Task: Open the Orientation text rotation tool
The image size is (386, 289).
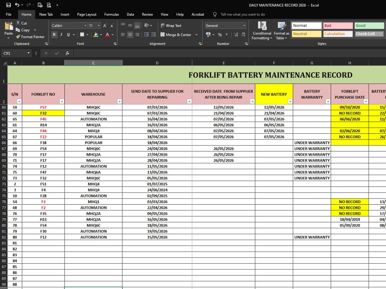Action: [146, 25]
